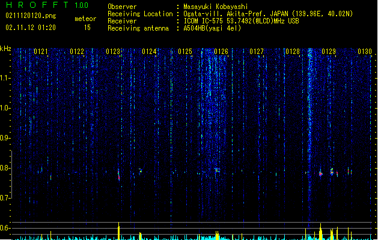Click observer name Masayuki Kobayashi
Image resolution: width=378 pixels, height=240 pixels.
click(216, 7)
